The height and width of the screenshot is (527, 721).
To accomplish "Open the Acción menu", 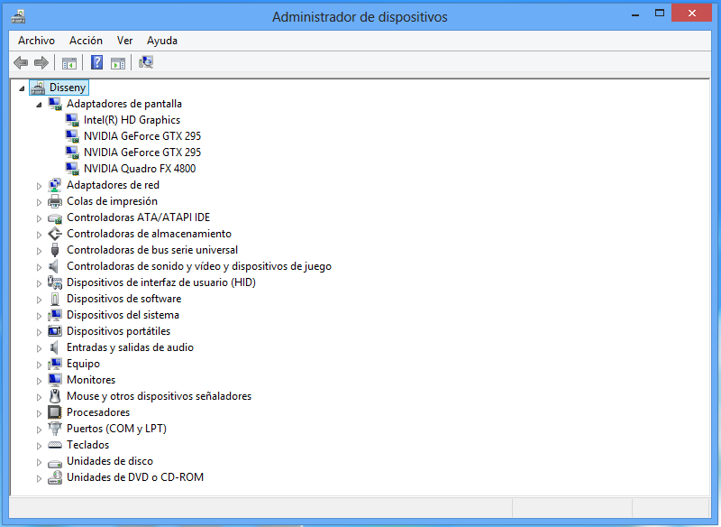I will 86,41.
